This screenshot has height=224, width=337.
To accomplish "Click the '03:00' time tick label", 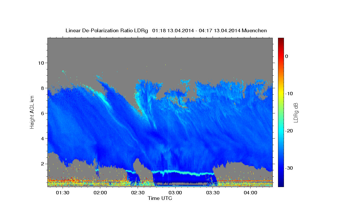I will click(175, 193).
